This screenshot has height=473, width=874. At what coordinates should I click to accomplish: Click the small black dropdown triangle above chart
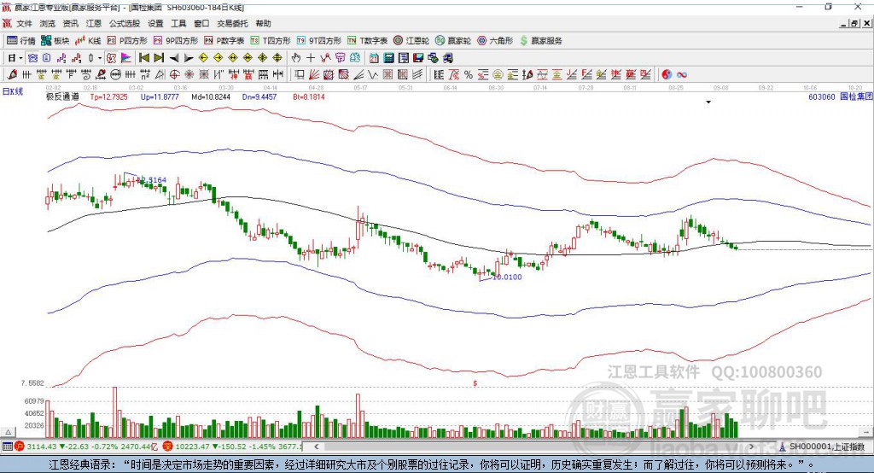[708, 102]
